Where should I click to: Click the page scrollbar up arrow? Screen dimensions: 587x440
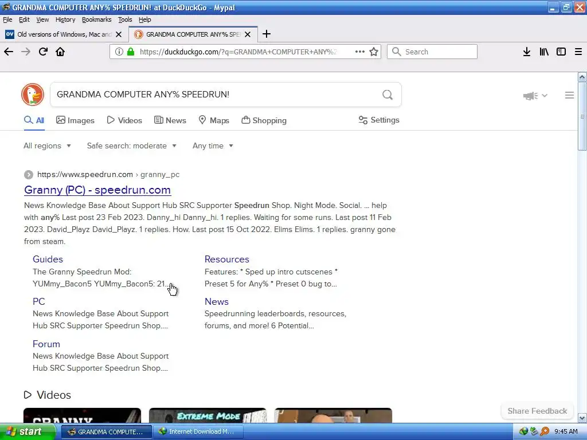click(x=582, y=77)
